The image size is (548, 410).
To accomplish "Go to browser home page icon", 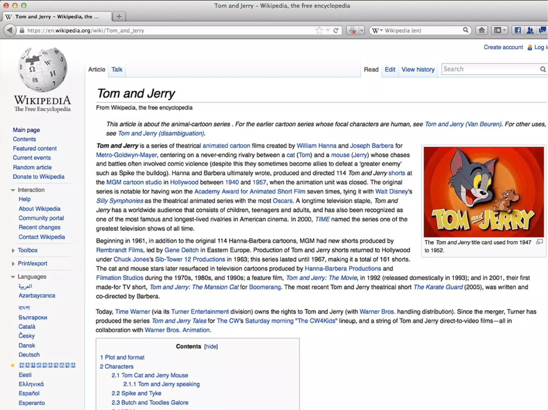I will tap(481, 30).
